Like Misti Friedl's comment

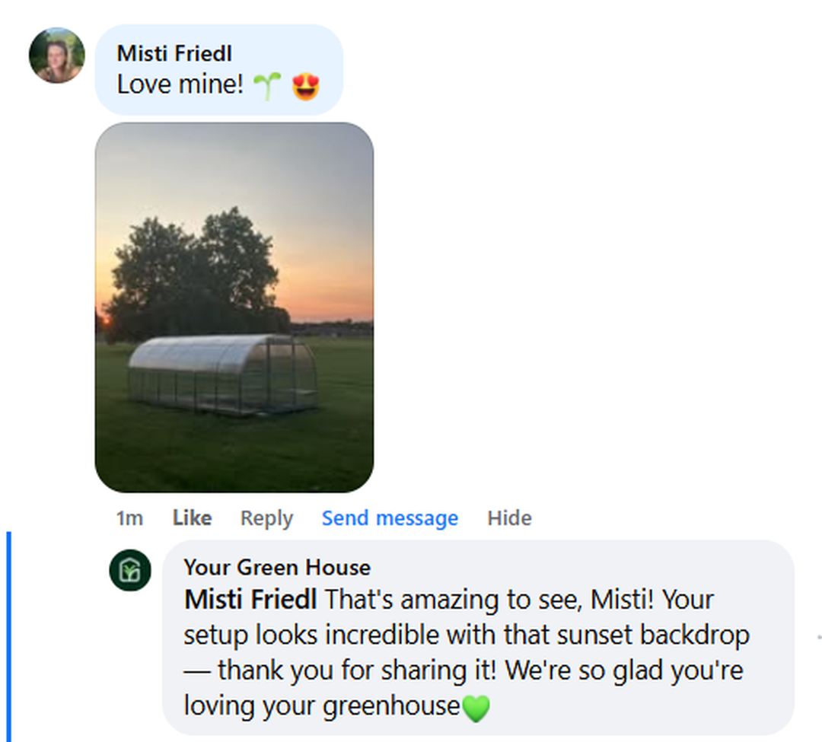tap(192, 518)
